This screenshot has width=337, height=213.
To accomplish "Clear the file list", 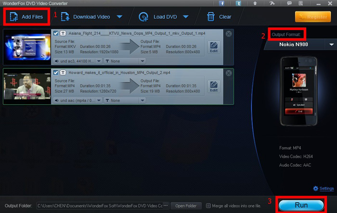I will 219,17.
